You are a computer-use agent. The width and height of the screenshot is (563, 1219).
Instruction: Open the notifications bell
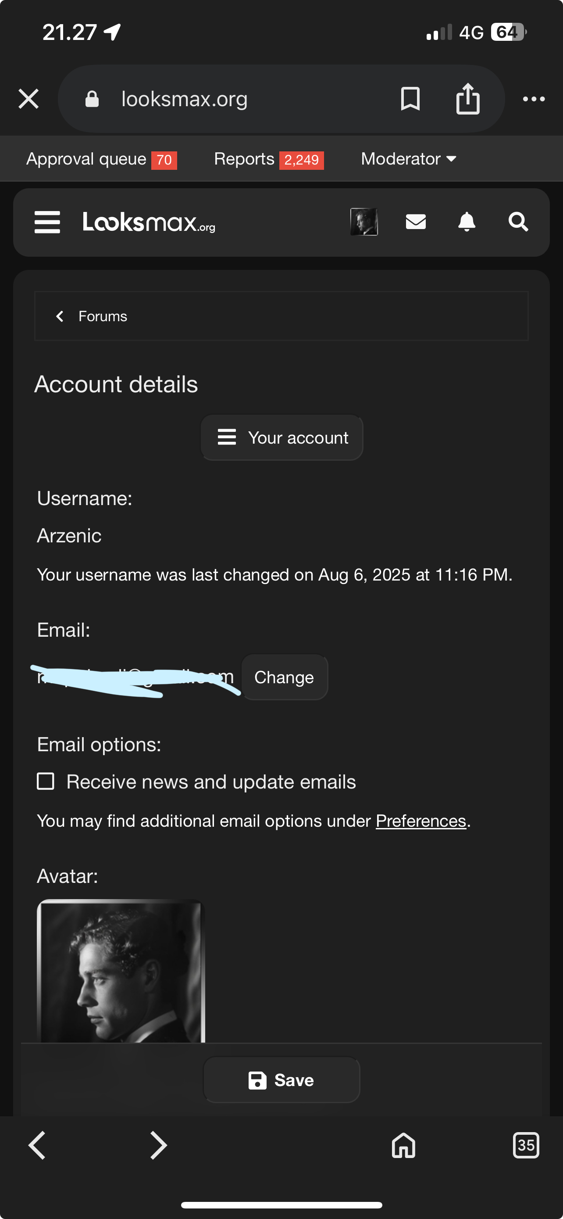coord(467,222)
